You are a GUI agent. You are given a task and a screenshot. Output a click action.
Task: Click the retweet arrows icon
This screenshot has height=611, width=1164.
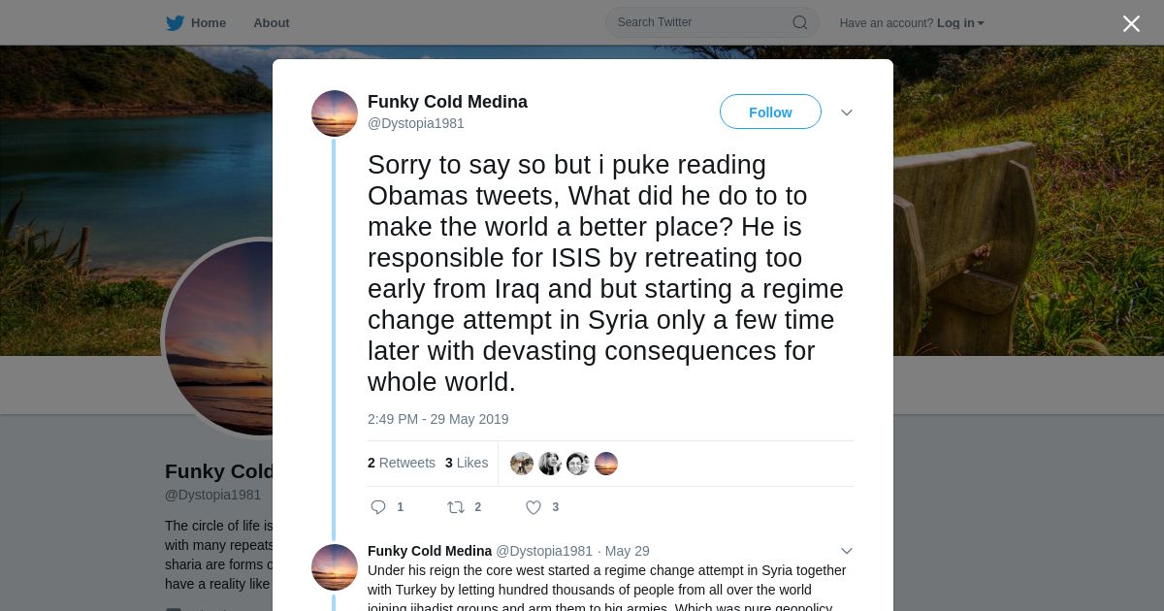click(x=456, y=507)
